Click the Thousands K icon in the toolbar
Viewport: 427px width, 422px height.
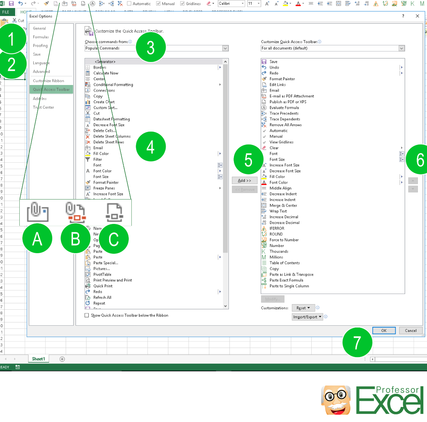click(412, 4)
